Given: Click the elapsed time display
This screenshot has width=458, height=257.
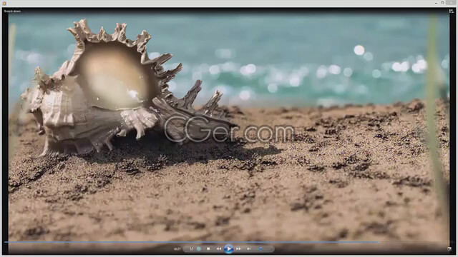Looking at the screenshot, I should point(177,249).
